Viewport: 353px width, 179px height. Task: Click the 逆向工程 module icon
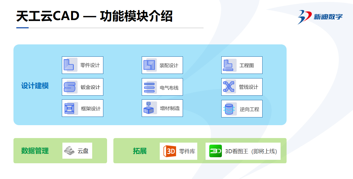pos(230,109)
